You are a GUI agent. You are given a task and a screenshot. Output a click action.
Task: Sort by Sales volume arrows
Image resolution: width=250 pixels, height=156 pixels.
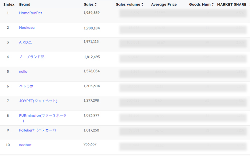tap(142, 4)
